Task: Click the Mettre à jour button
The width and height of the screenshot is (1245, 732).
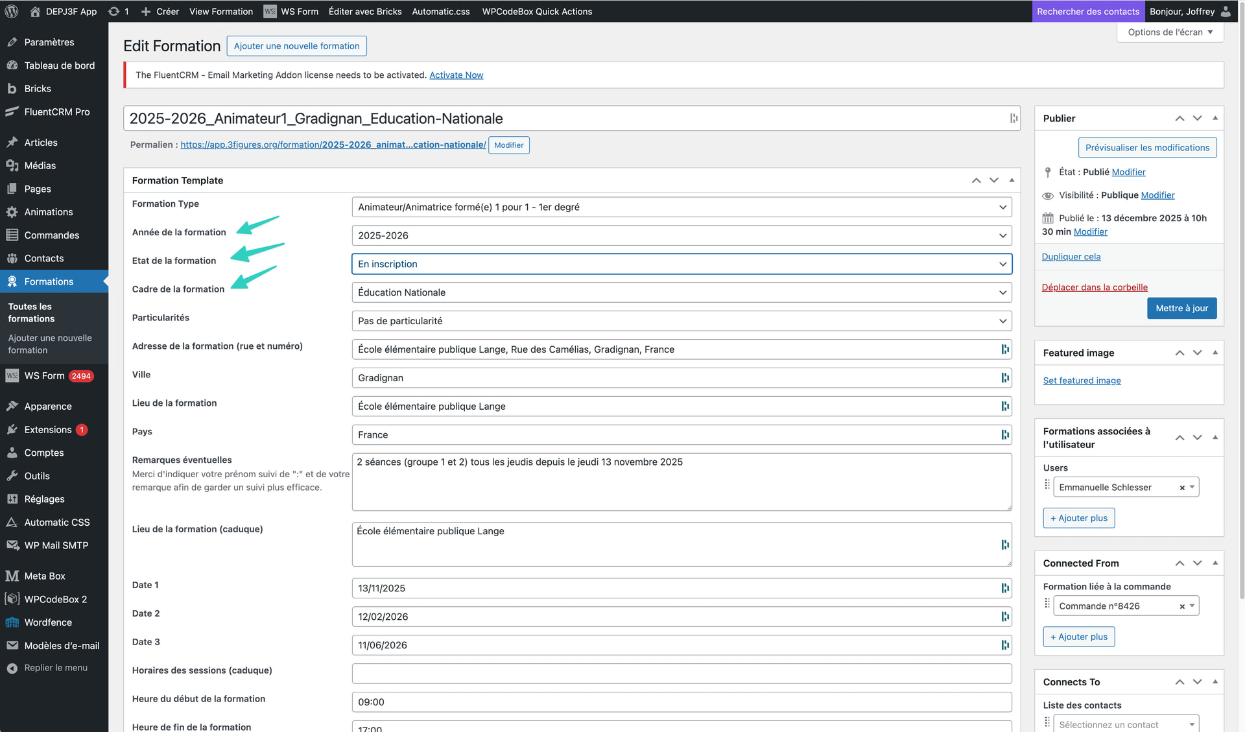Action: (1181, 308)
